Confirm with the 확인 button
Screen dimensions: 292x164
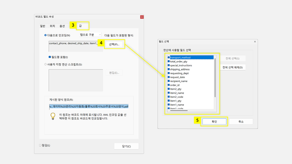[x=215, y=121]
